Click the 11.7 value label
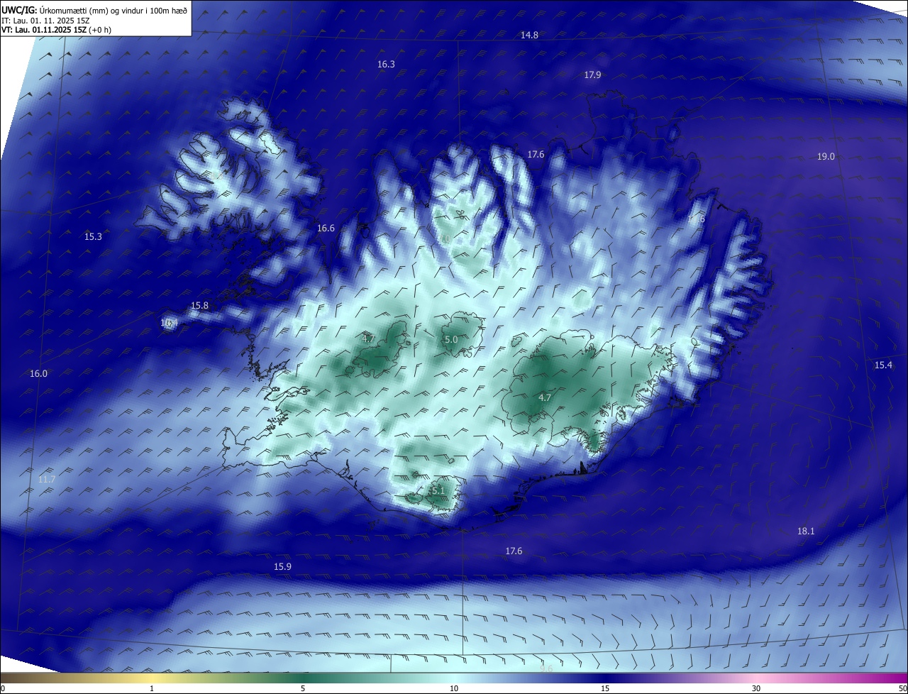The height and width of the screenshot is (694, 908). pos(46,479)
